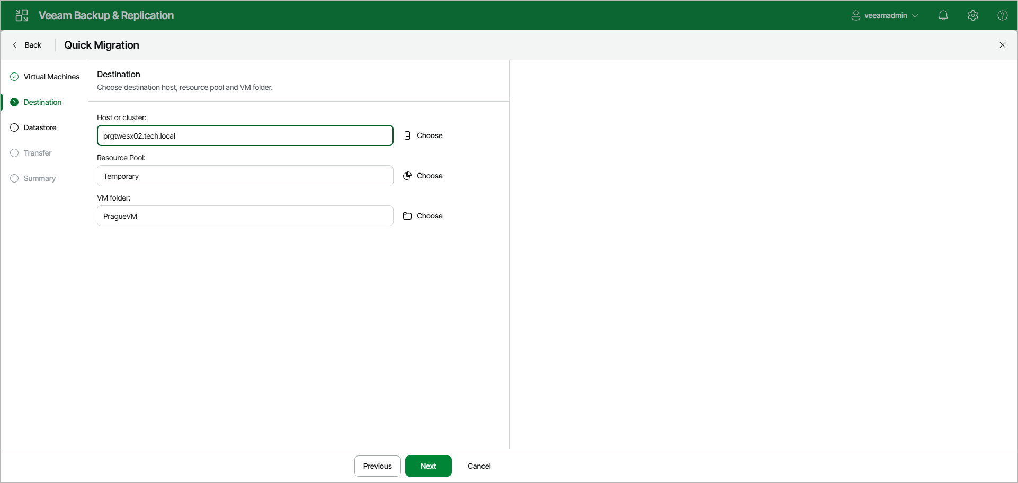Select the Datastore step radio circle
This screenshot has height=483, width=1018.
[x=14, y=127]
